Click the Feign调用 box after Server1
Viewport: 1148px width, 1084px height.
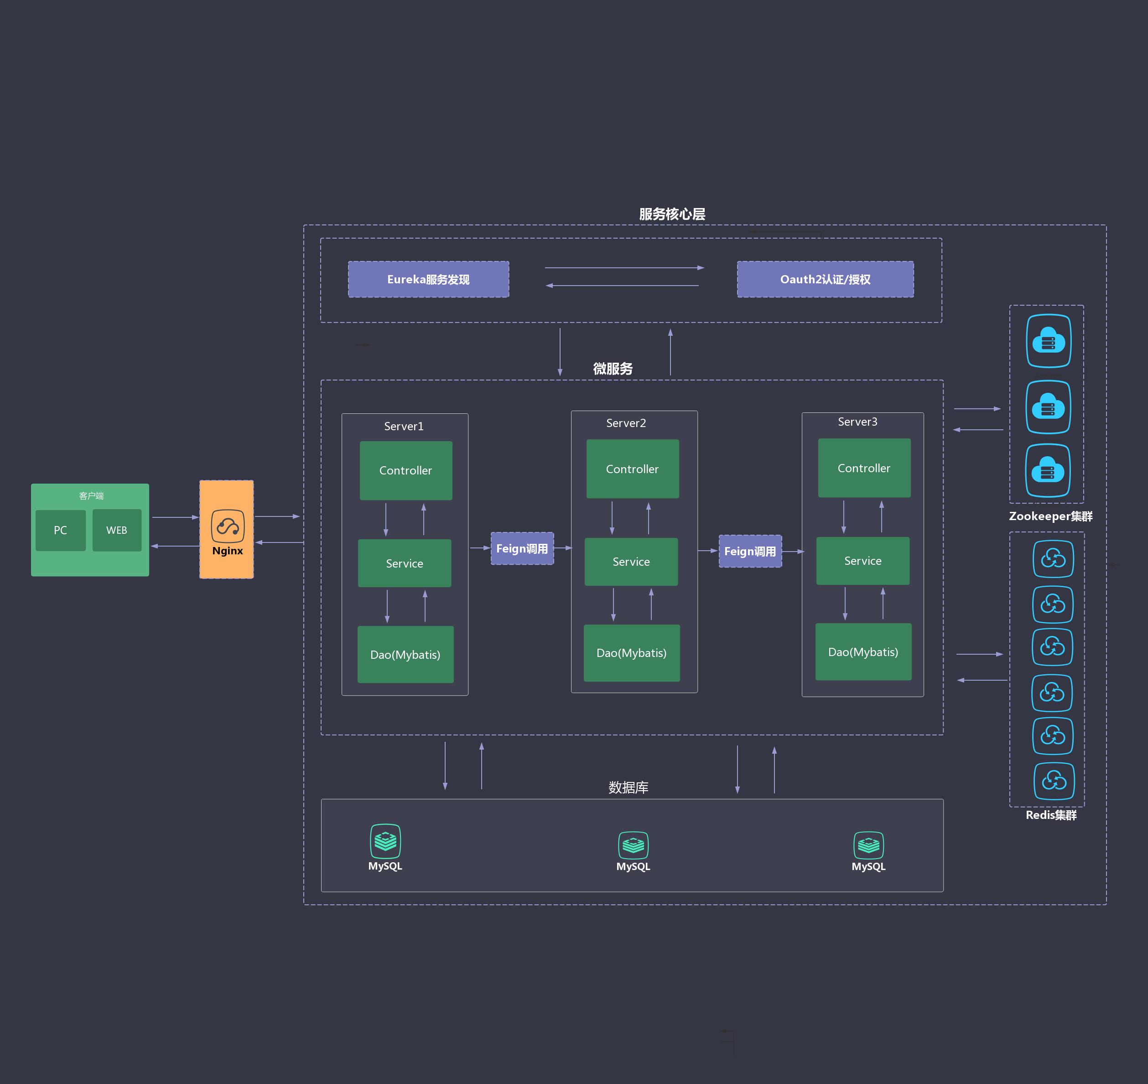(x=522, y=548)
